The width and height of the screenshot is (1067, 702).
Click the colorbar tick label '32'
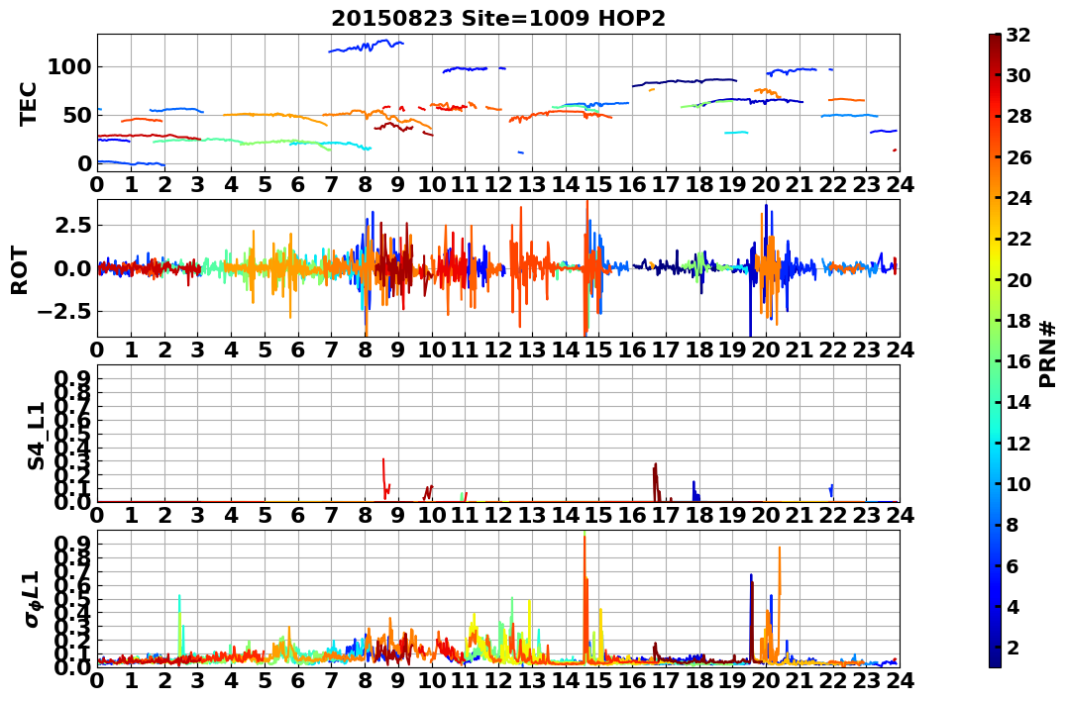pos(1018,35)
